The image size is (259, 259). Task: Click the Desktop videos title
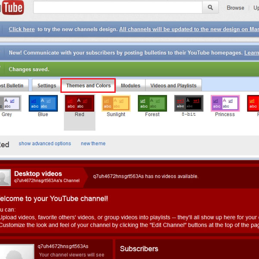[x=38, y=174]
